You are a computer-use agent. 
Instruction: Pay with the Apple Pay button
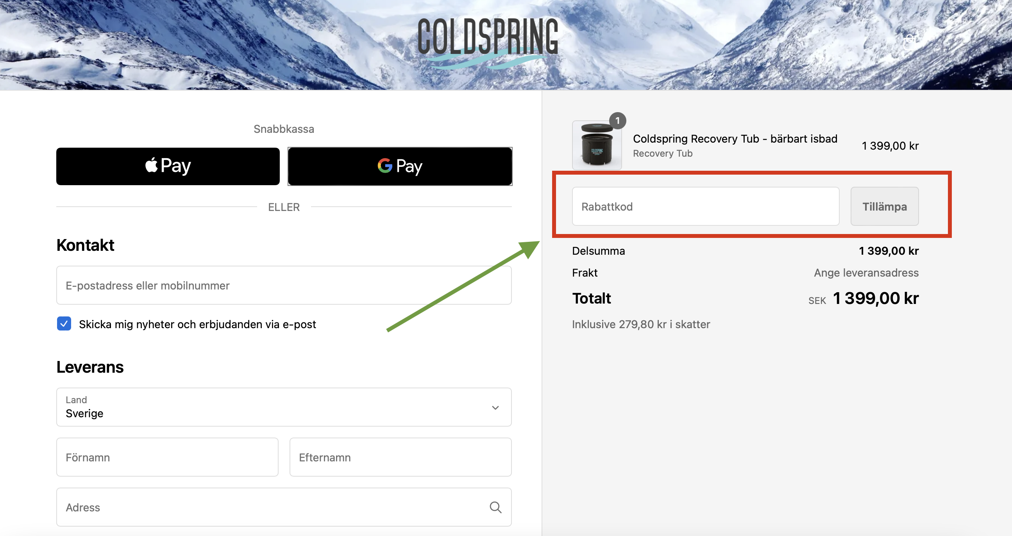click(168, 166)
